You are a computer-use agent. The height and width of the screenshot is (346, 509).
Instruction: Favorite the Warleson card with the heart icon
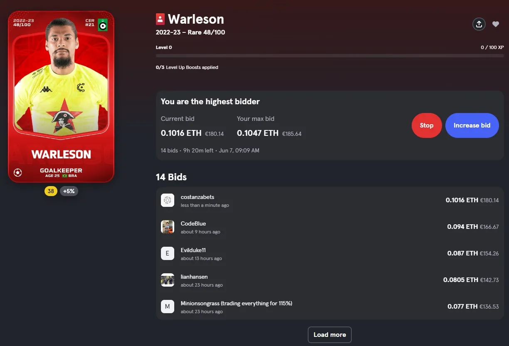(496, 24)
